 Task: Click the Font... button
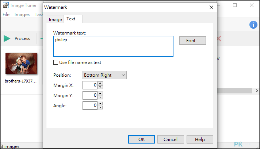[192, 41]
